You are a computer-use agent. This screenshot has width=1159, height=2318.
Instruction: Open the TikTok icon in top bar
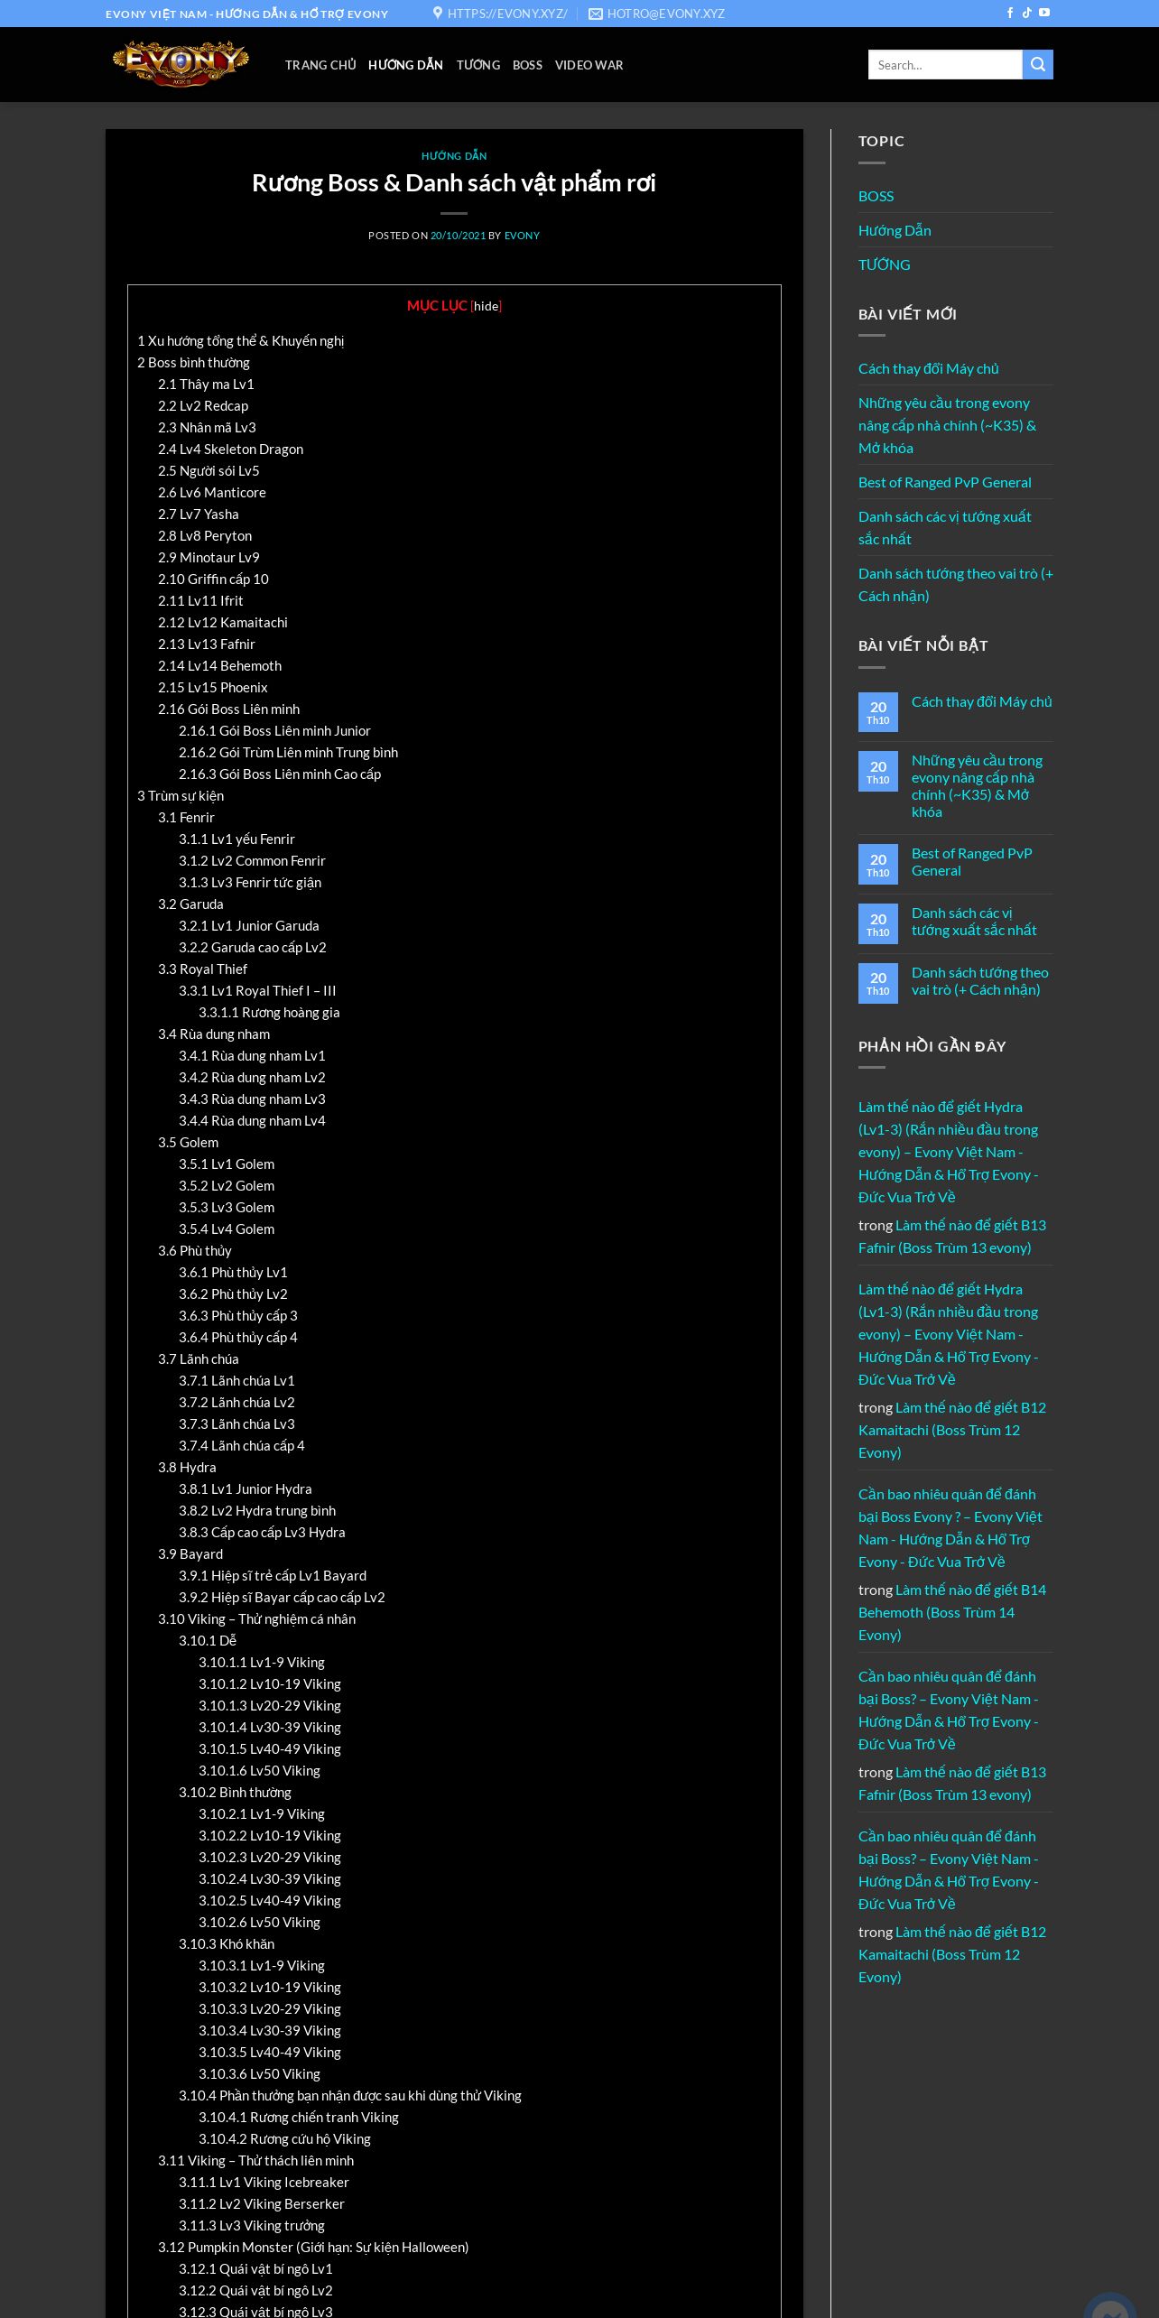click(x=1026, y=13)
